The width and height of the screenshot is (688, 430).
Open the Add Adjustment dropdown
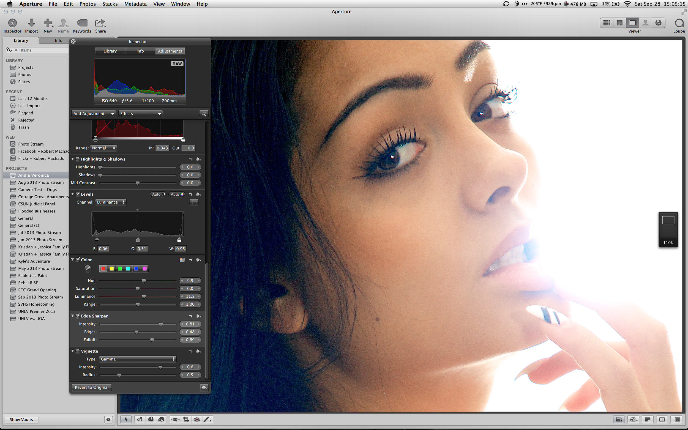[x=93, y=114]
